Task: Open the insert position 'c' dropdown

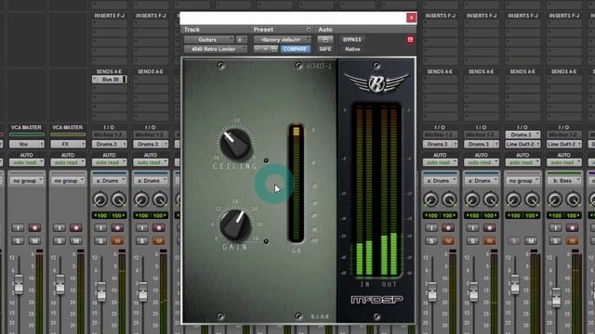Action: pos(242,39)
